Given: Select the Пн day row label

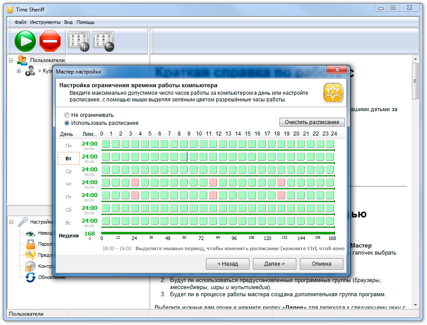Looking at the screenshot, I should click(68, 146).
